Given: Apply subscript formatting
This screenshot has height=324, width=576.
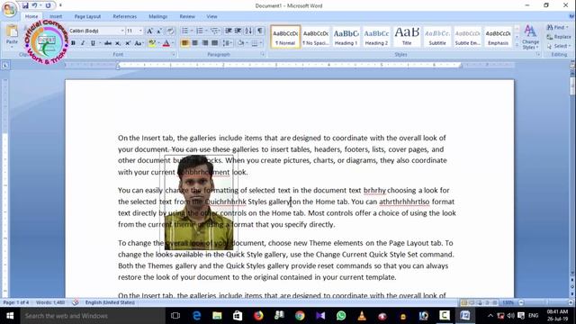Looking at the screenshot, I should coord(118,43).
